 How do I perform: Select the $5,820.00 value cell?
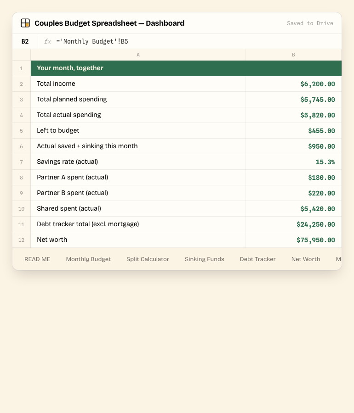point(294,115)
